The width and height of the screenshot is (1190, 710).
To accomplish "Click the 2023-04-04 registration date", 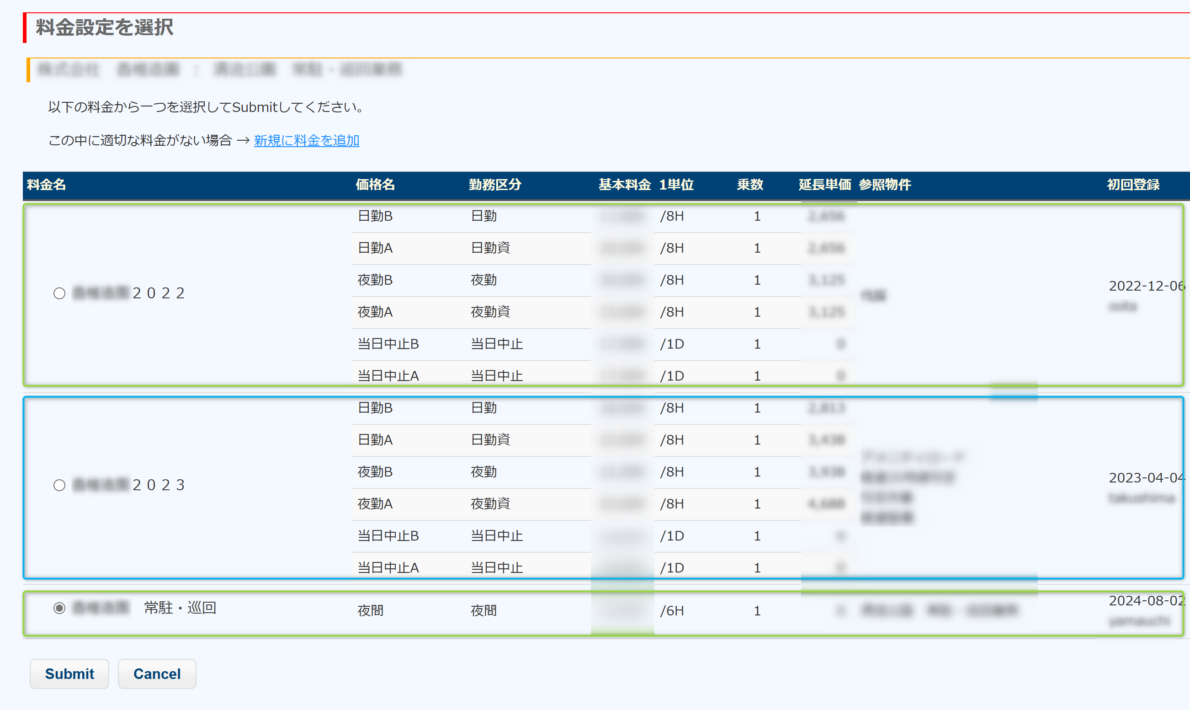I will pyautogui.click(x=1147, y=478).
